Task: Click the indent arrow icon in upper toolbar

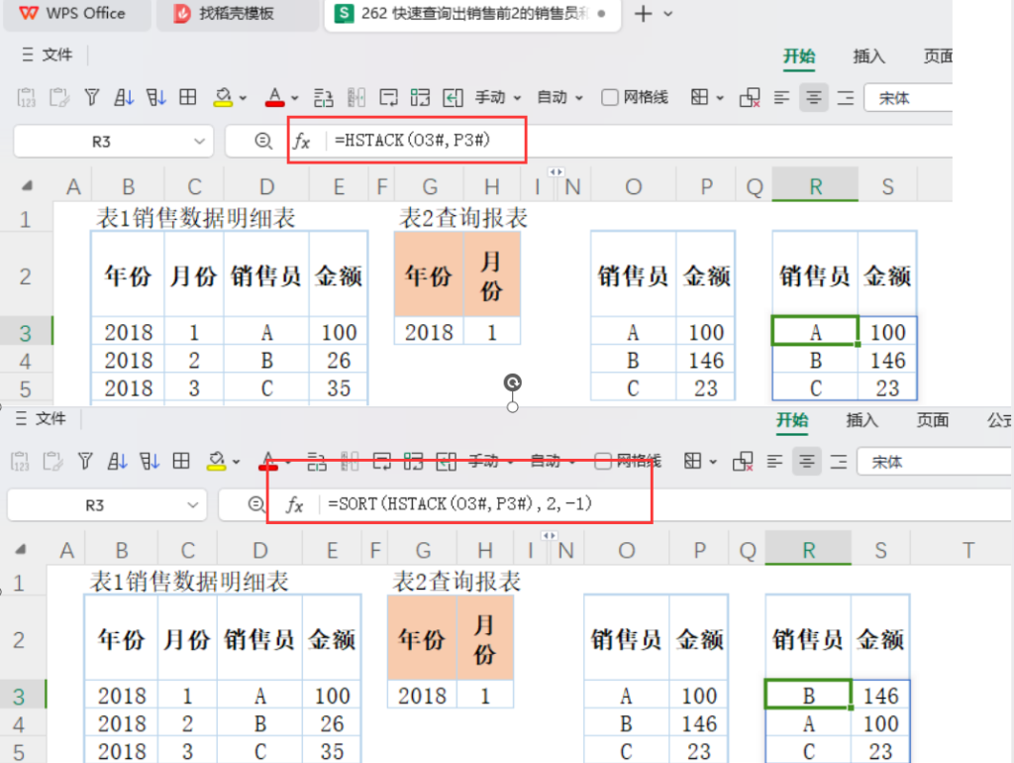Action: click(x=453, y=98)
